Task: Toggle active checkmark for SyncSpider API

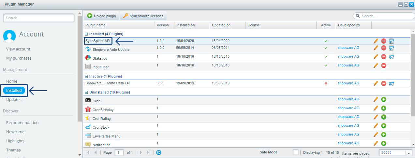Action: click(x=326, y=41)
